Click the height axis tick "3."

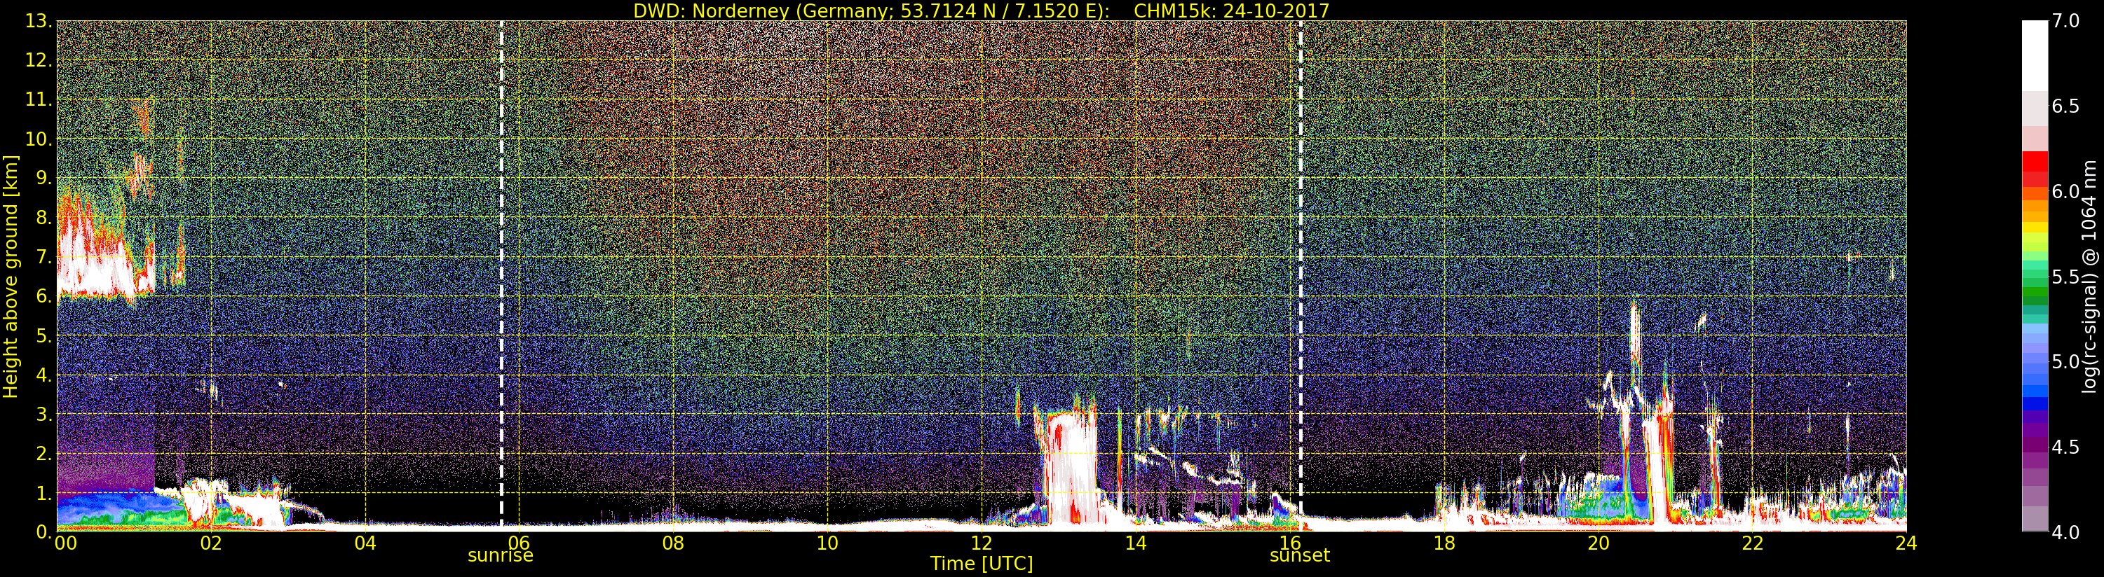click(44, 414)
